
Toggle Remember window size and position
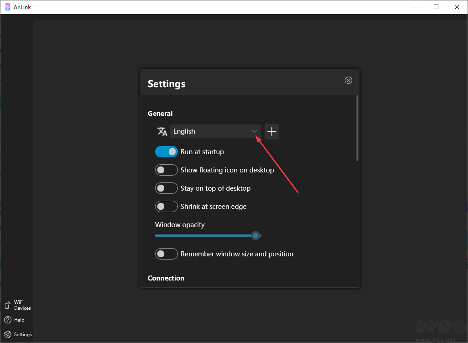(166, 254)
